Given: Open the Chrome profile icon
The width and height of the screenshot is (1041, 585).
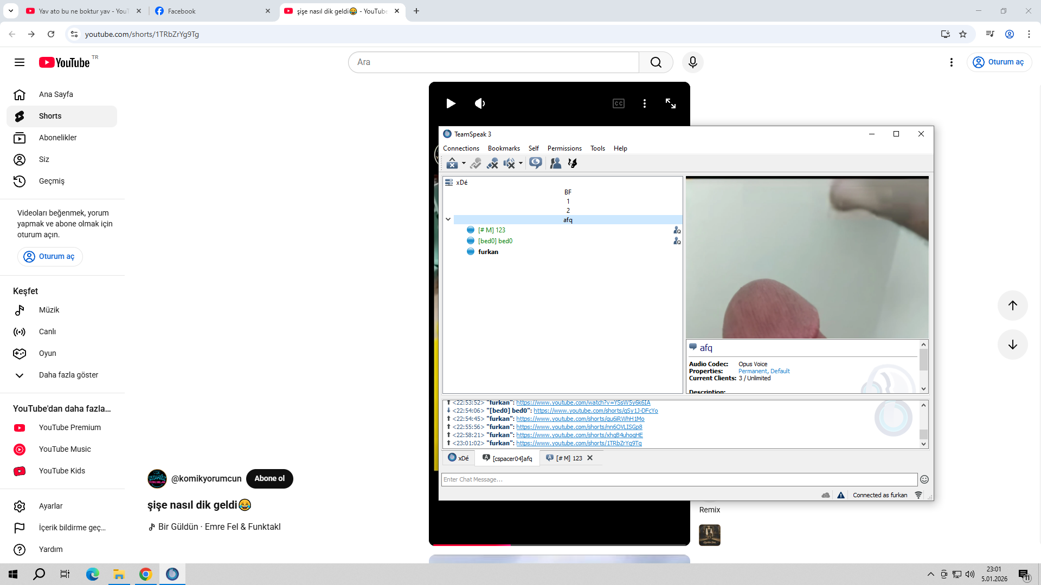Looking at the screenshot, I should click(1010, 34).
